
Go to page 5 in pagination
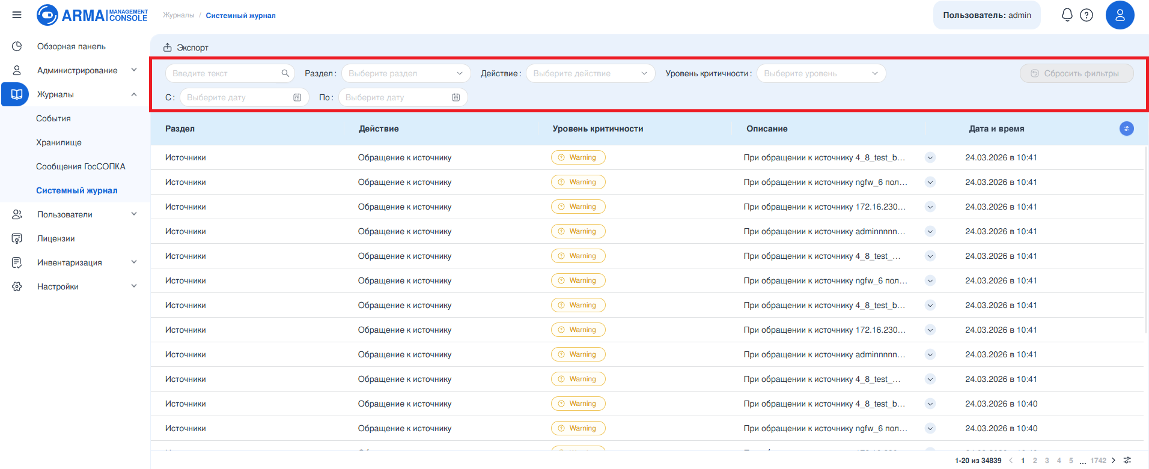1071,461
